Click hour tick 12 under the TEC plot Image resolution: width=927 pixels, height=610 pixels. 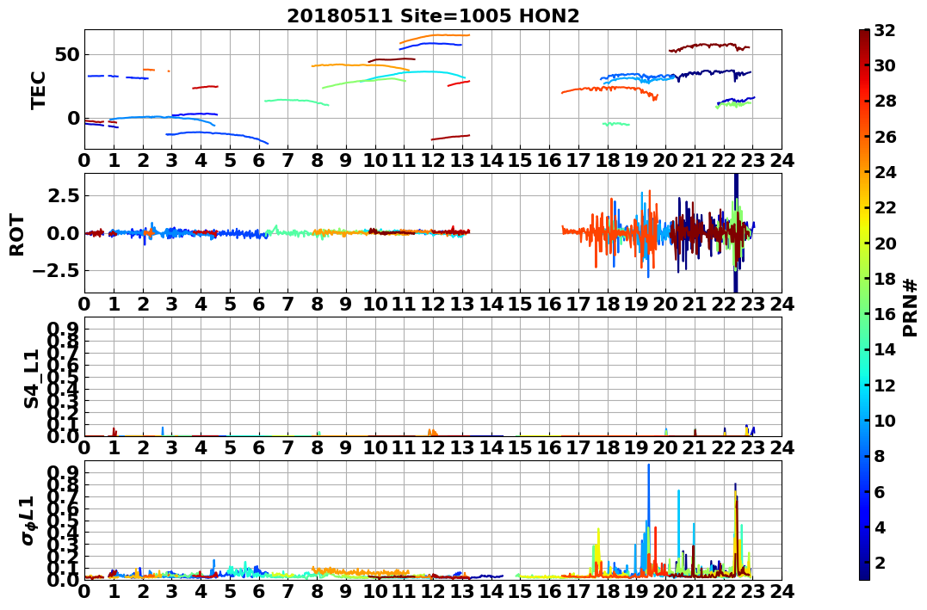point(433,161)
